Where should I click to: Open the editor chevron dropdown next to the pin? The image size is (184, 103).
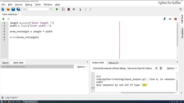(170, 19)
